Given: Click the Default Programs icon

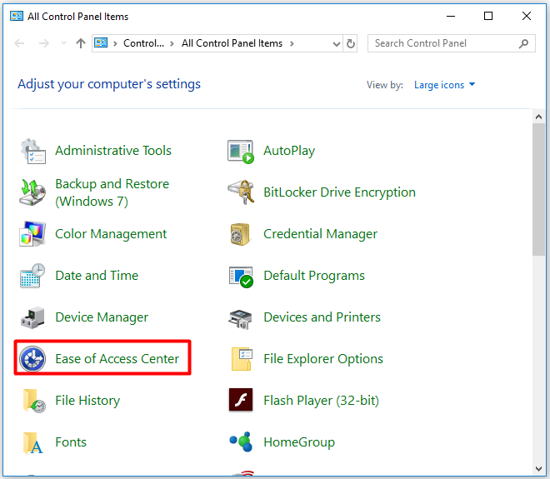Looking at the screenshot, I should pyautogui.click(x=241, y=277).
